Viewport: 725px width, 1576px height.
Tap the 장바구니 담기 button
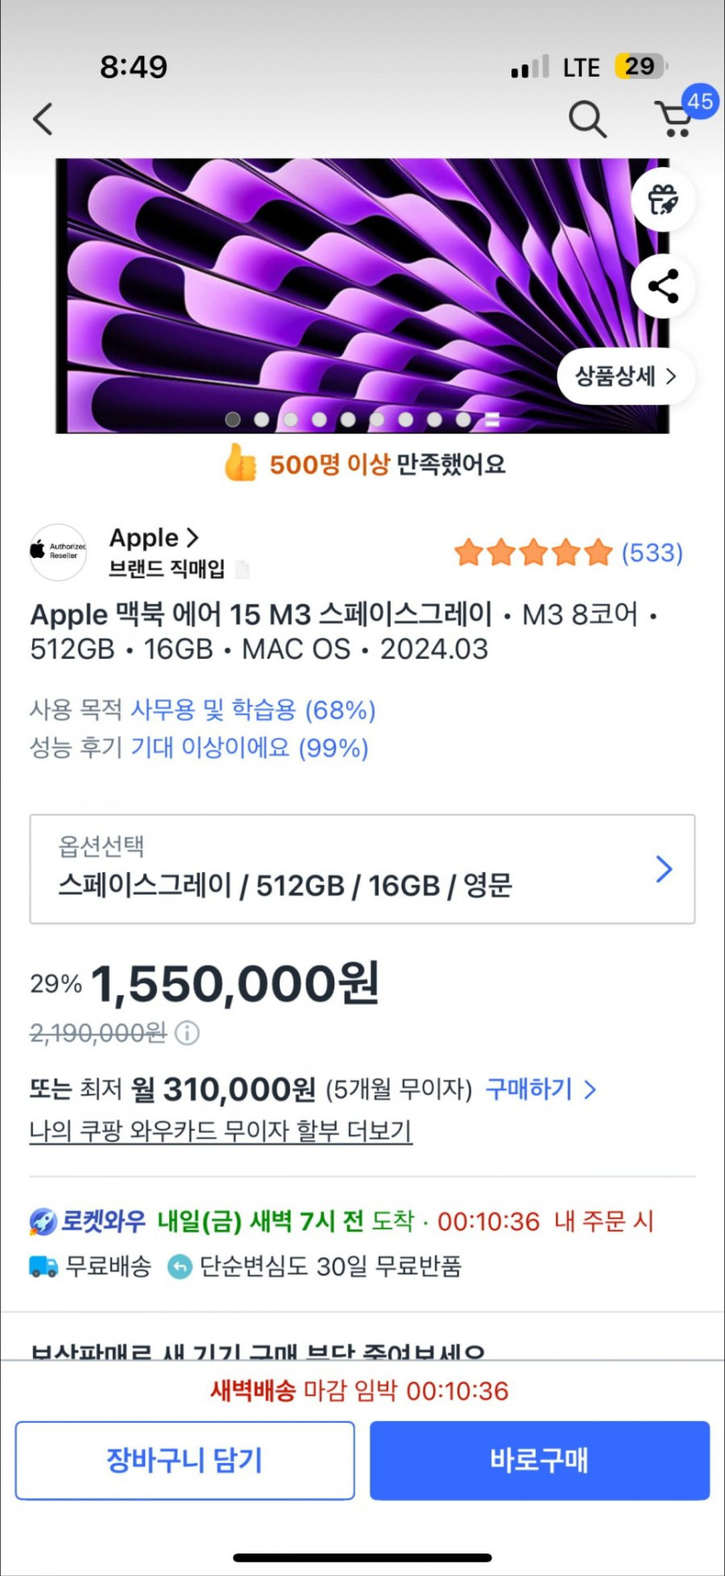[184, 1460]
